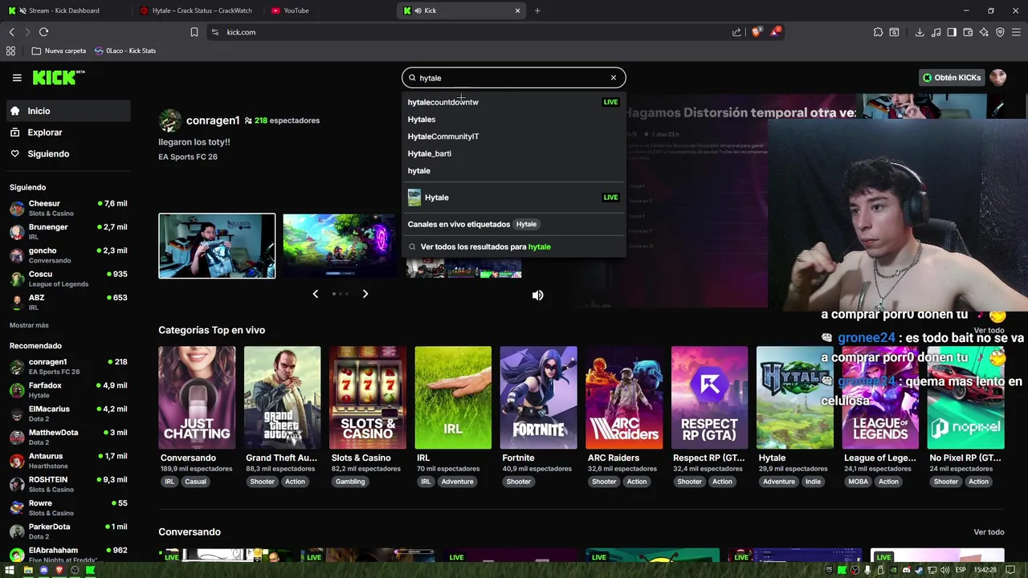This screenshot has width=1028, height=578.
Task: Click the Hytale tag chip in search dropdown
Action: (526, 224)
